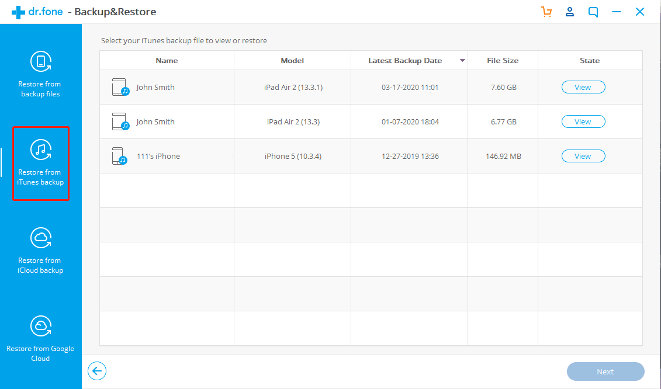The height and width of the screenshot is (389, 661).
Task: Click the Model column header
Action: pyautogui.click(x=292, y=61)
